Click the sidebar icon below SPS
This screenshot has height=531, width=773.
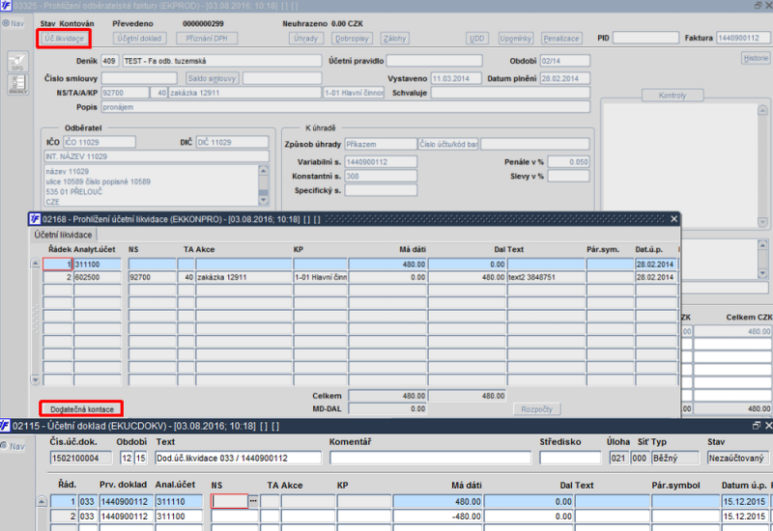coord(16,85)
